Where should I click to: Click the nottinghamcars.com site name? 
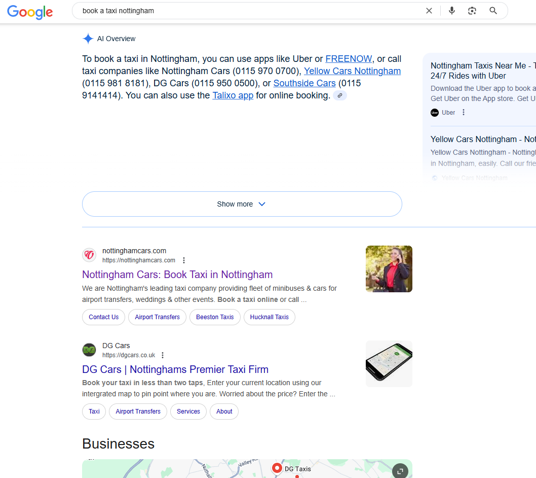tap(134, 251)
